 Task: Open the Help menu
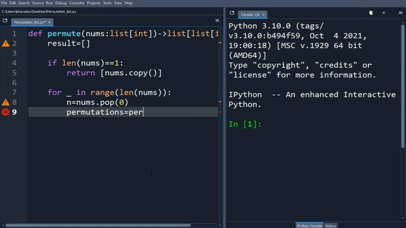point(128,3)
